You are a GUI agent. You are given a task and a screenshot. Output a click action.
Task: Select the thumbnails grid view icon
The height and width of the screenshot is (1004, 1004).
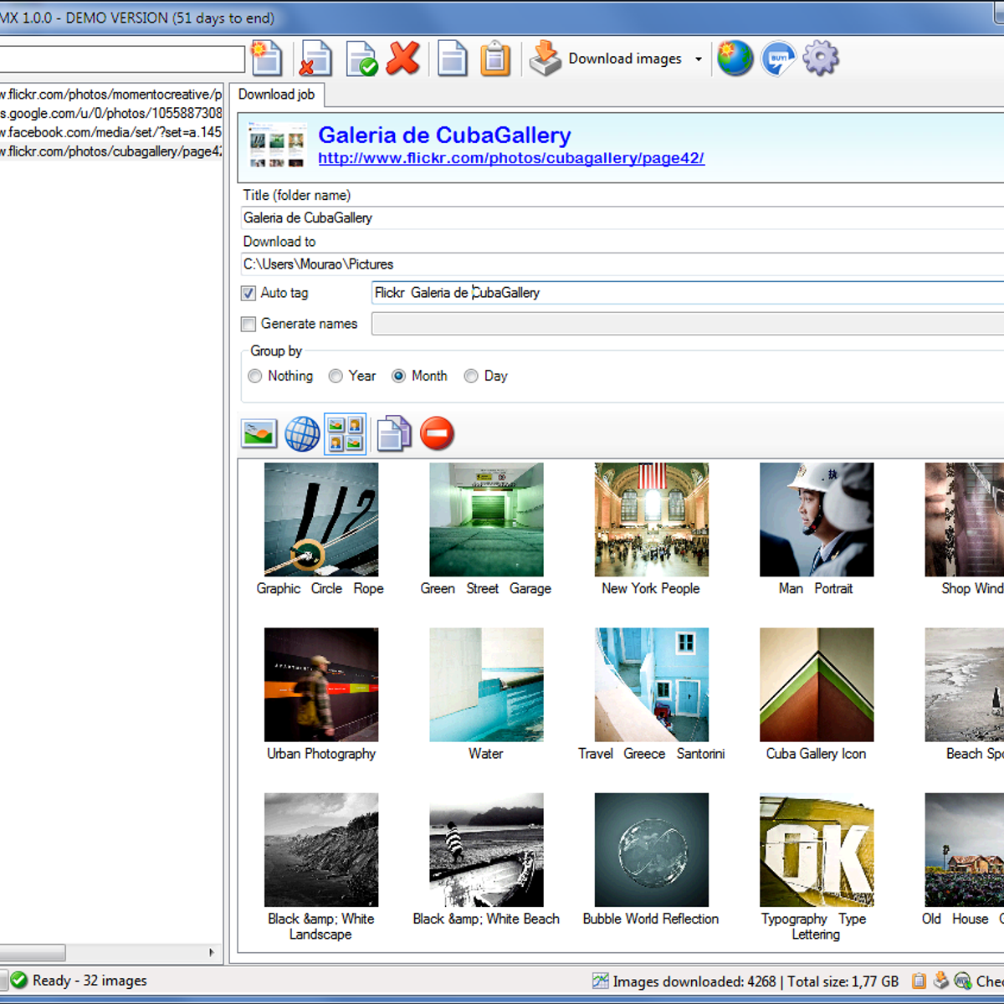(346, 433)
